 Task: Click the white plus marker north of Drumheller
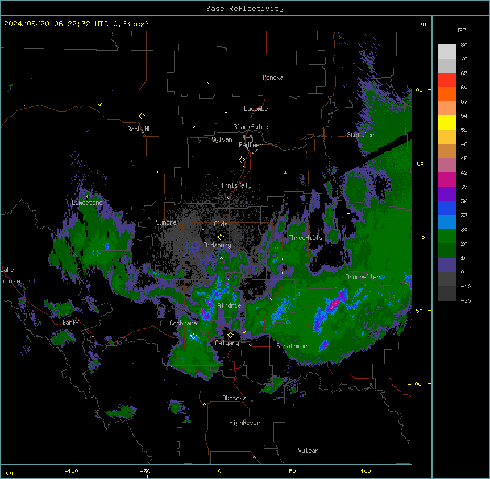(348, 213)
